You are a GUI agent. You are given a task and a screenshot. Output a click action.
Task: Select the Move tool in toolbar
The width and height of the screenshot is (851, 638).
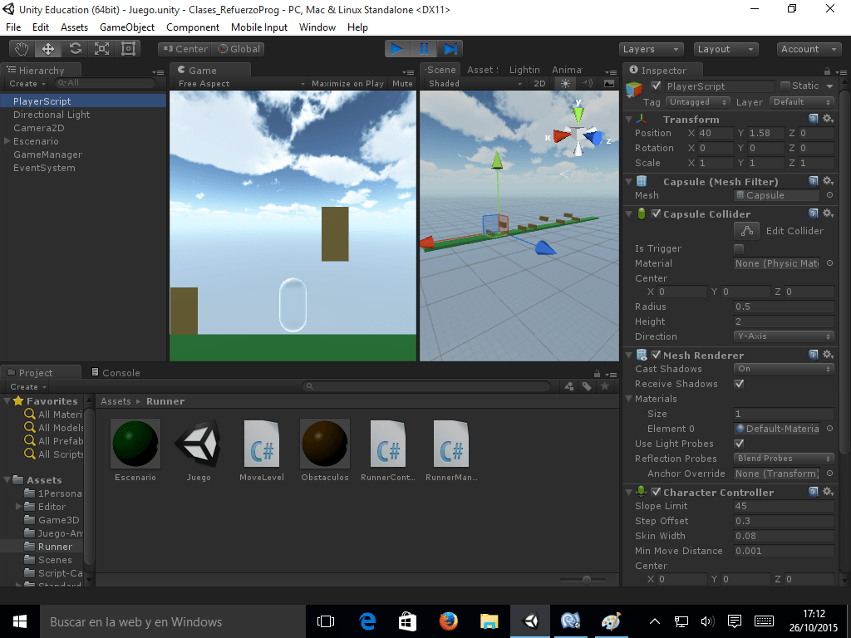coord(48,49)
